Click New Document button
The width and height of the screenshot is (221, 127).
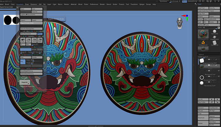[28, 34]
